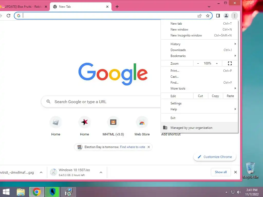Select the Recycle Bin desktop icon
This screenshot has width=263, height=197.
(x=250, y=171)
